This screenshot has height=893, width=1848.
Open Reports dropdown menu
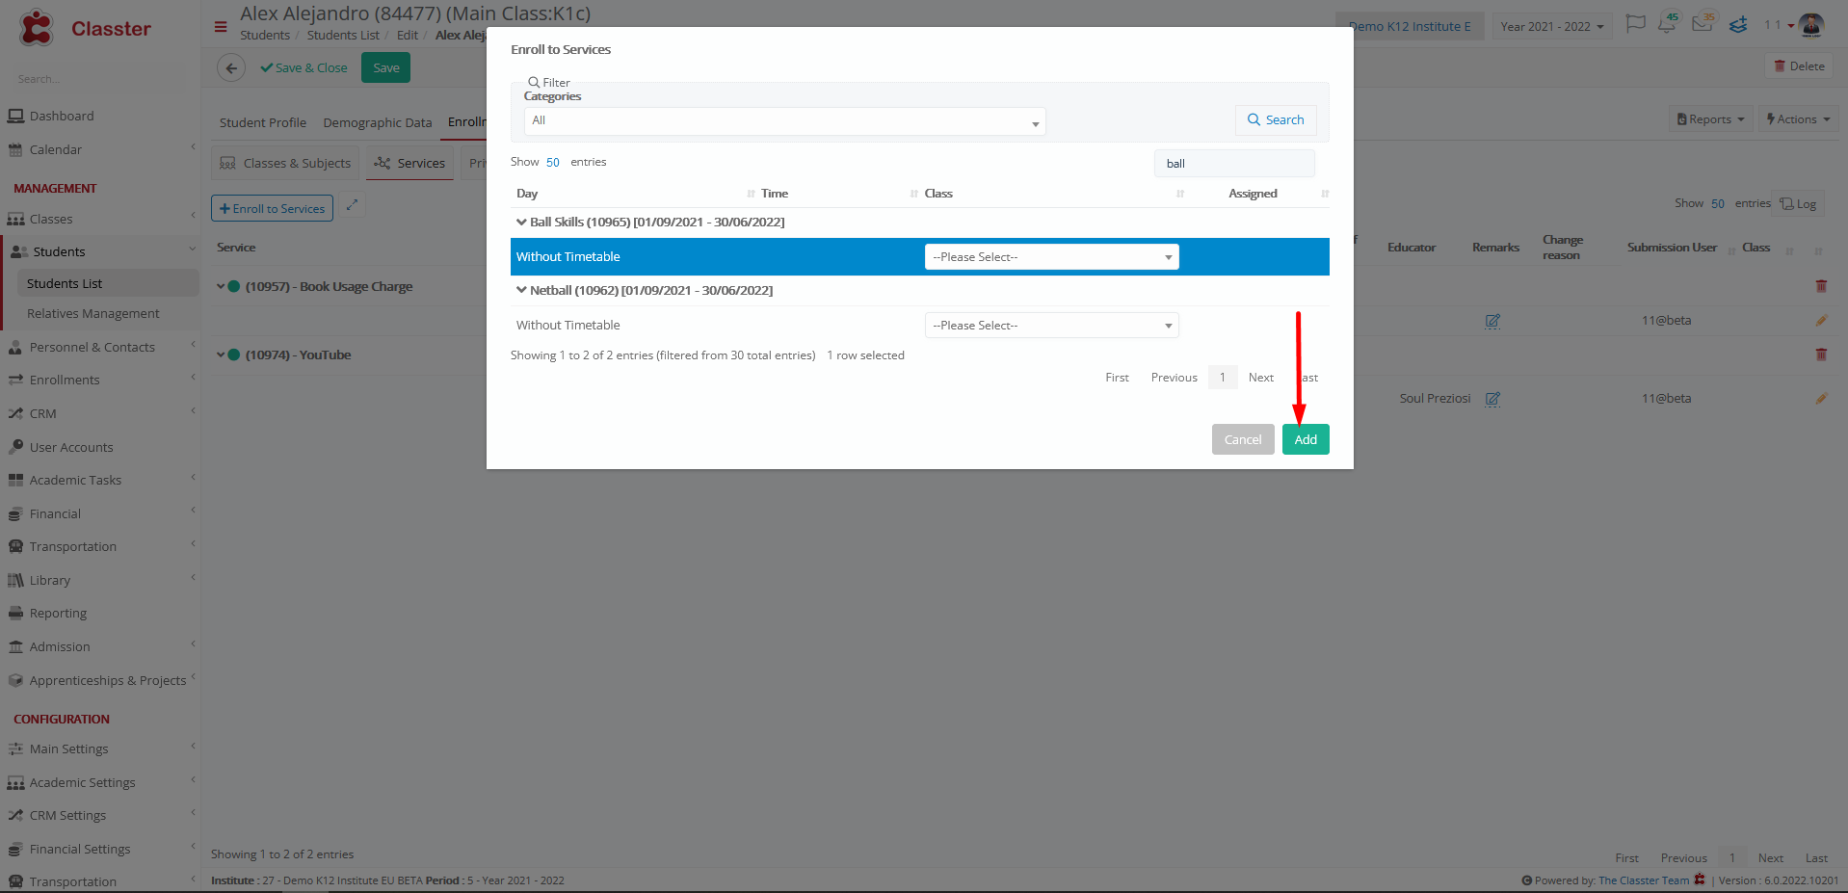1710,119
